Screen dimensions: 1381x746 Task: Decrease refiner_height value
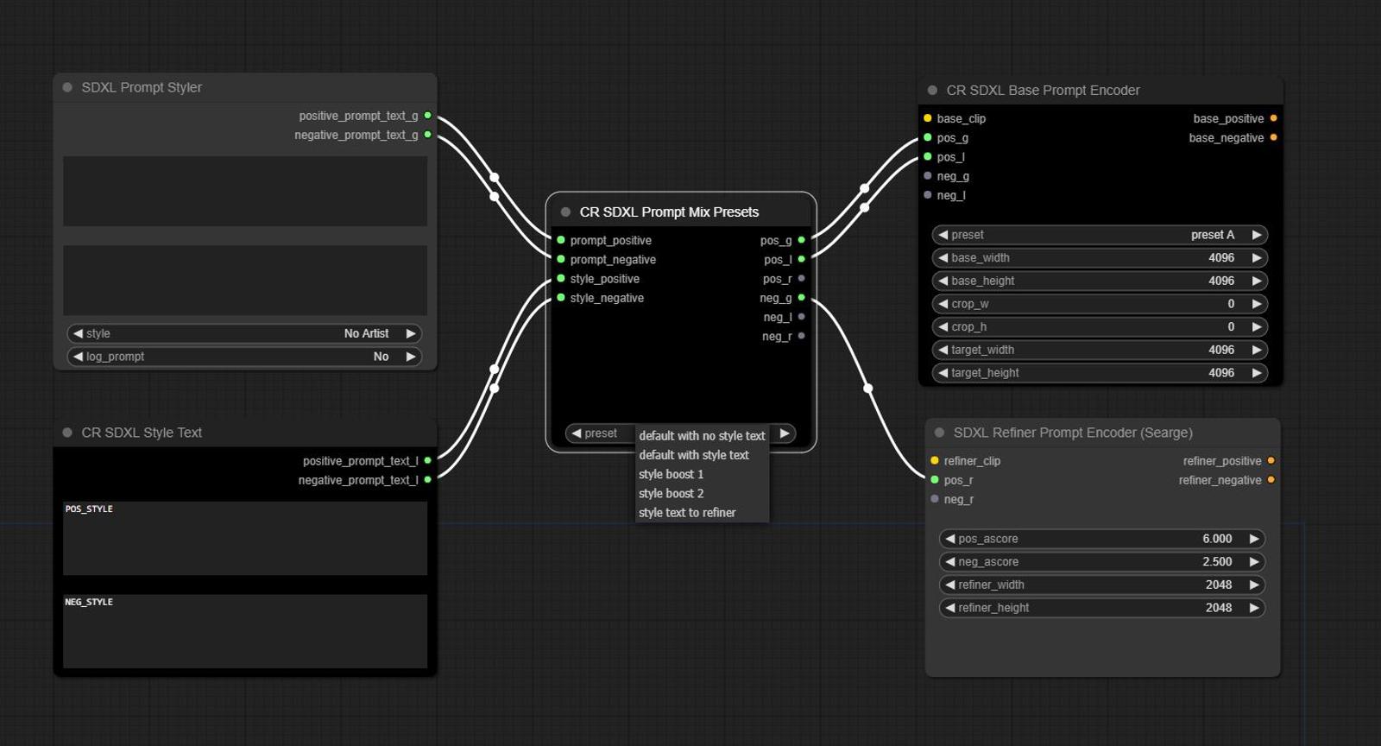(949, 608)
